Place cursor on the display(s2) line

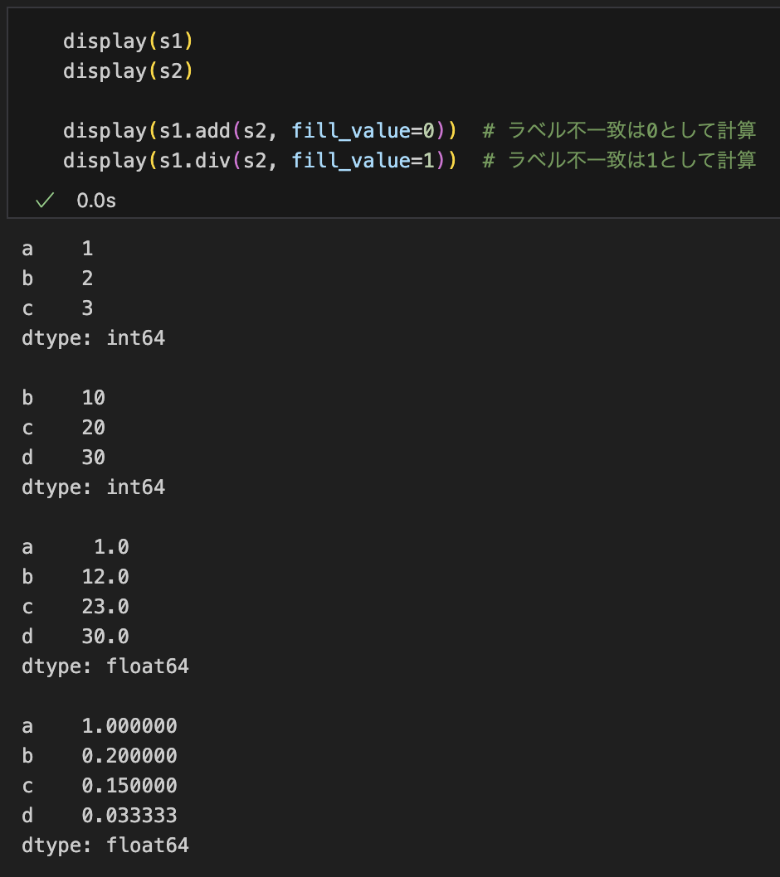point(128,71)
